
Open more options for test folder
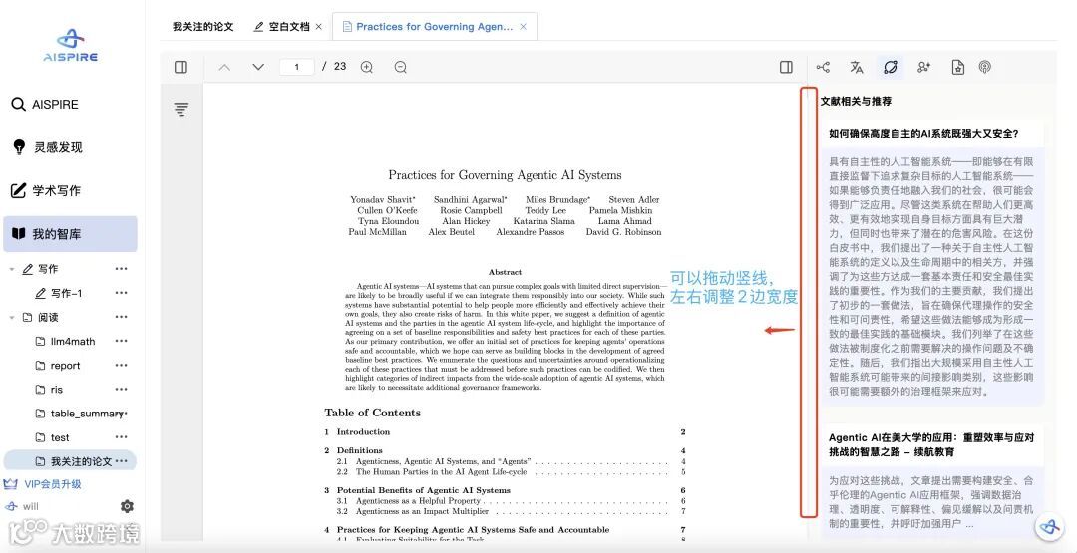[x=122, y=437]
